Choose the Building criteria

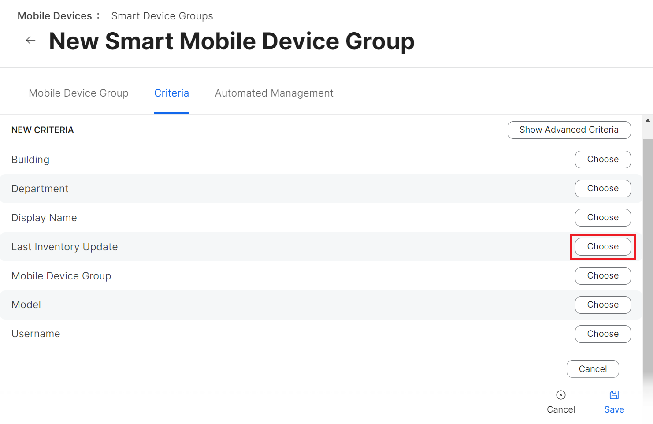(x=602, y=160)
